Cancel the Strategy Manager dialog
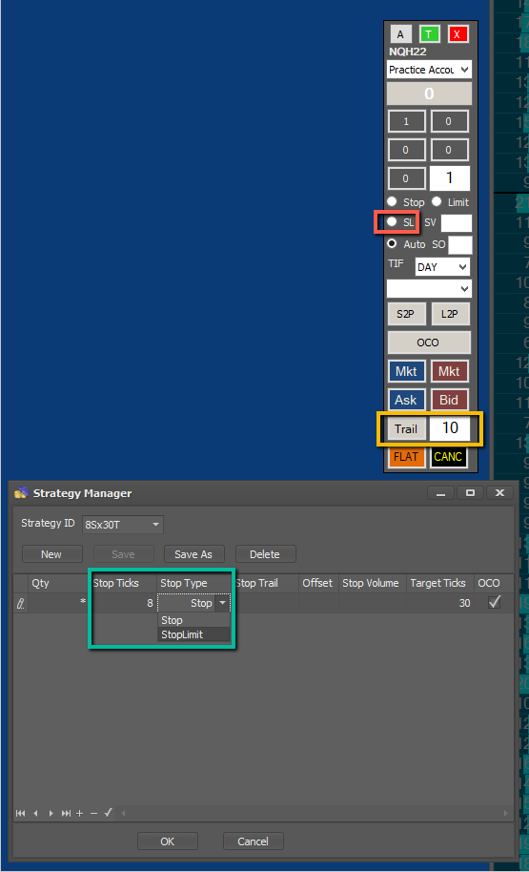This screenshot has width=529, height=872. point(254,841)
